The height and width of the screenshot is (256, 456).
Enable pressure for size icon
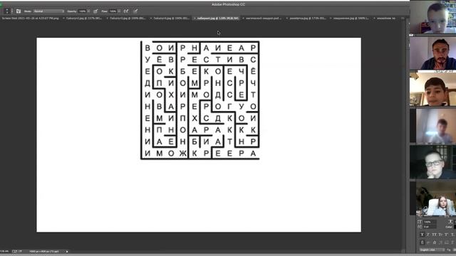(136, 11)
